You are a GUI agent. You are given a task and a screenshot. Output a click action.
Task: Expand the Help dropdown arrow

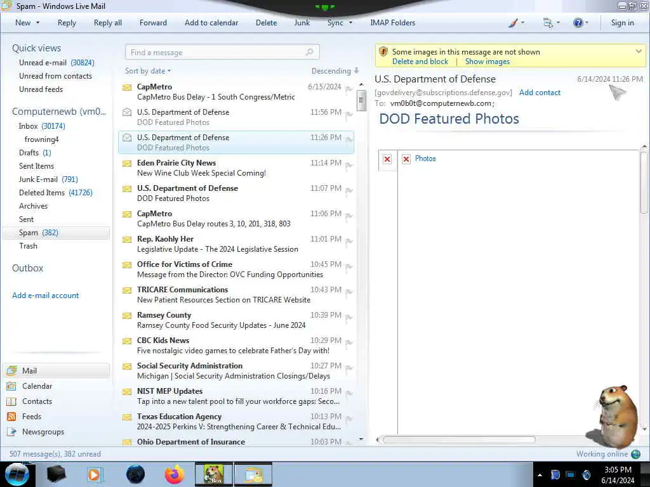(x=587, y=23)
